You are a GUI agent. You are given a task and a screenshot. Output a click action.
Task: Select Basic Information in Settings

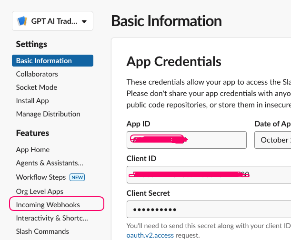[52, 60]
